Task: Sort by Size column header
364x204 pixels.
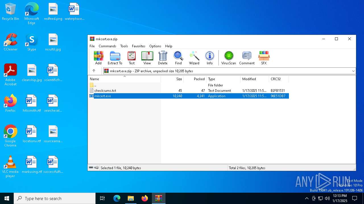Action: coord(172,79)
